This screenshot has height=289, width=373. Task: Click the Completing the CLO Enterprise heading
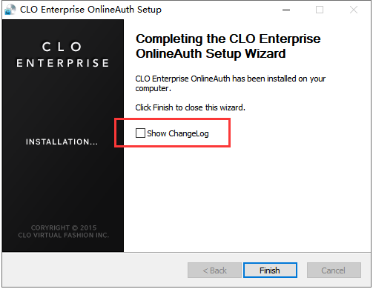click(228, 39)
